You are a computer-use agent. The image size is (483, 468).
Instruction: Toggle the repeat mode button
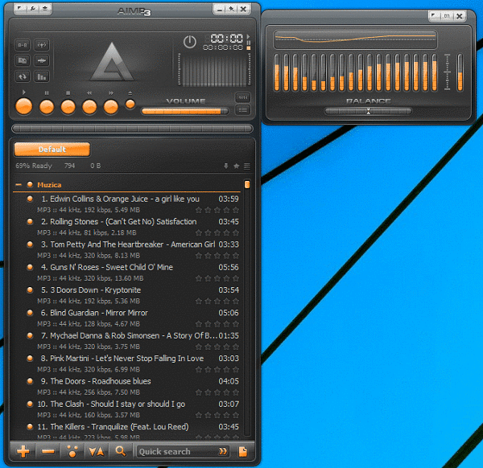[x=22, y=77]
